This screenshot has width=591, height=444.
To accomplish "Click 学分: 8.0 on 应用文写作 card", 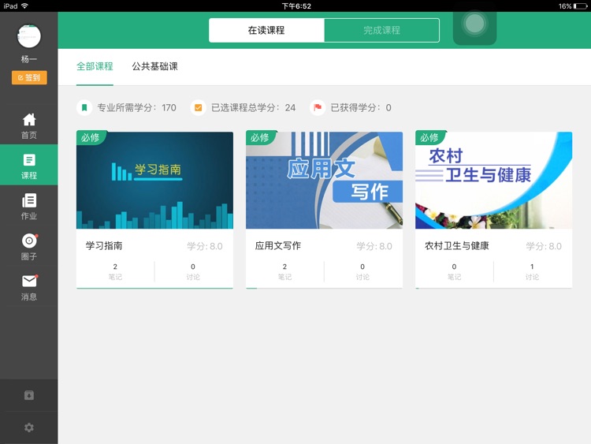I will [x=374, y=246].
